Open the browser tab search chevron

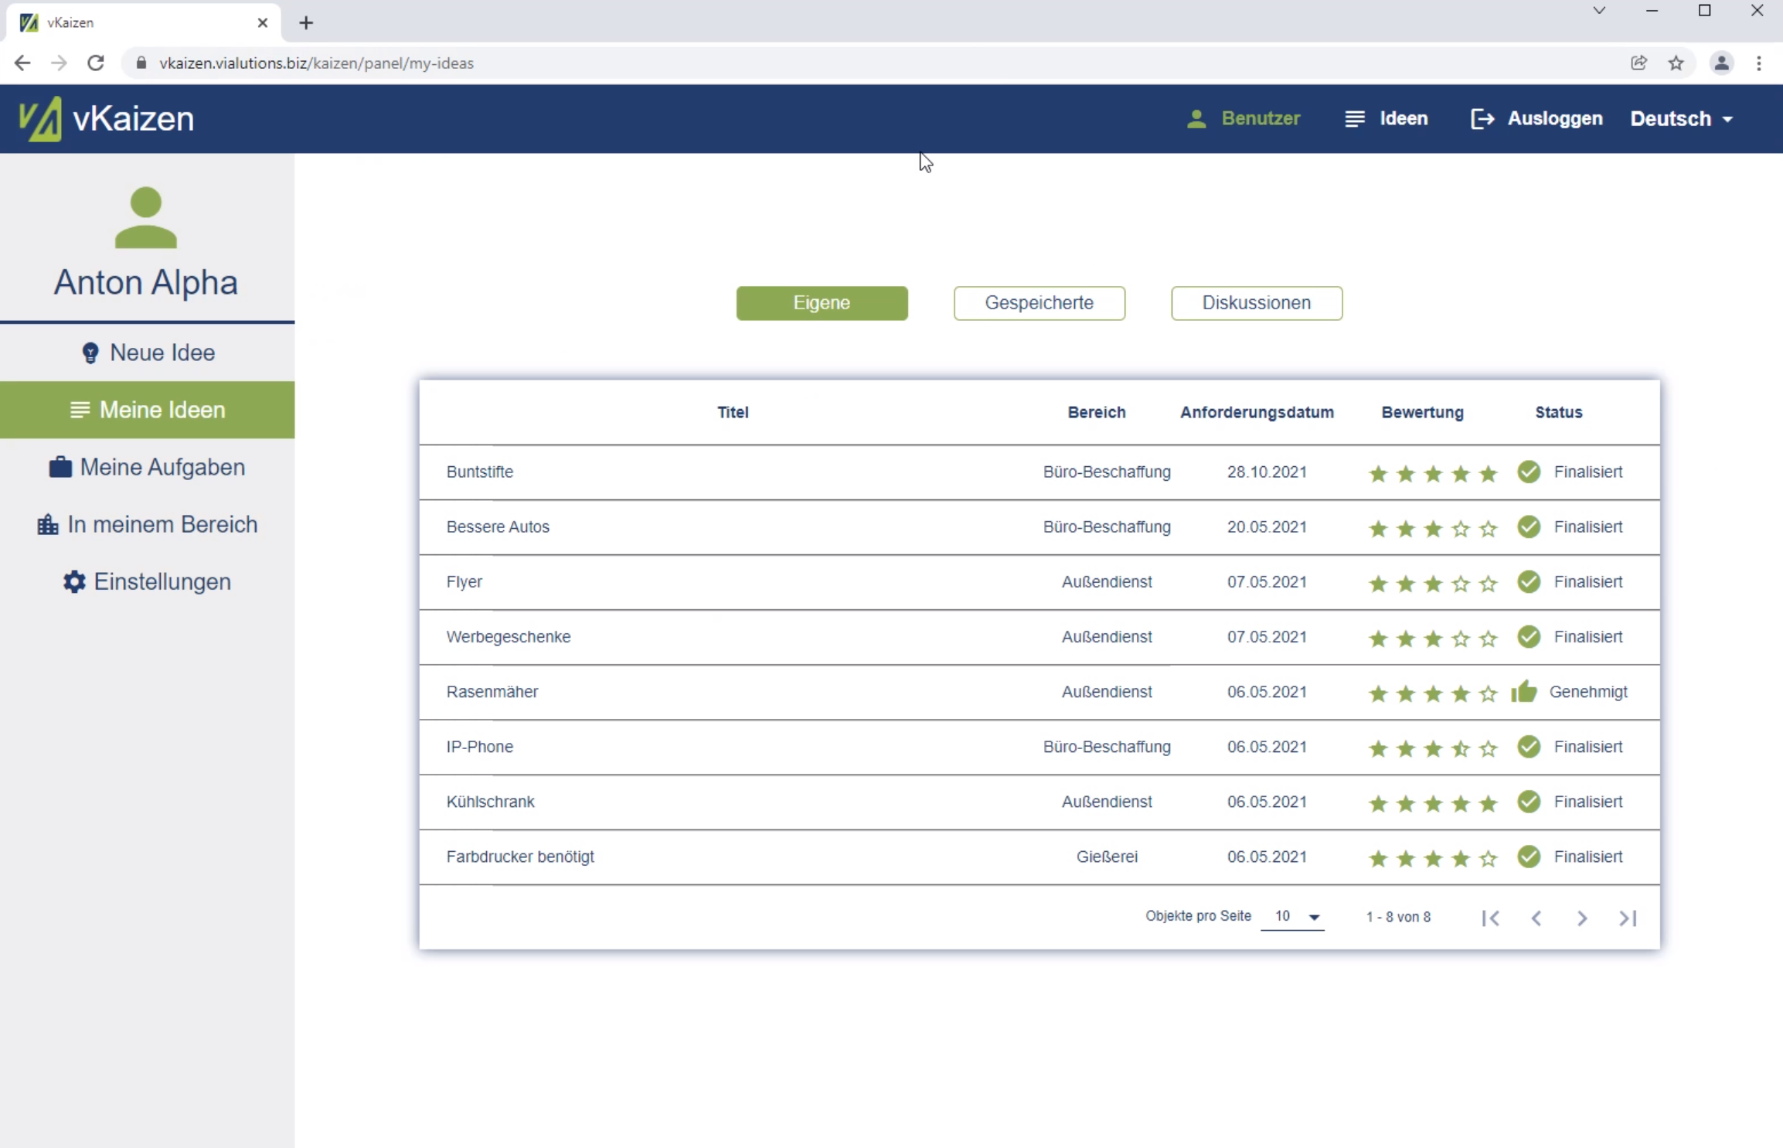(x=1599, y=11)
